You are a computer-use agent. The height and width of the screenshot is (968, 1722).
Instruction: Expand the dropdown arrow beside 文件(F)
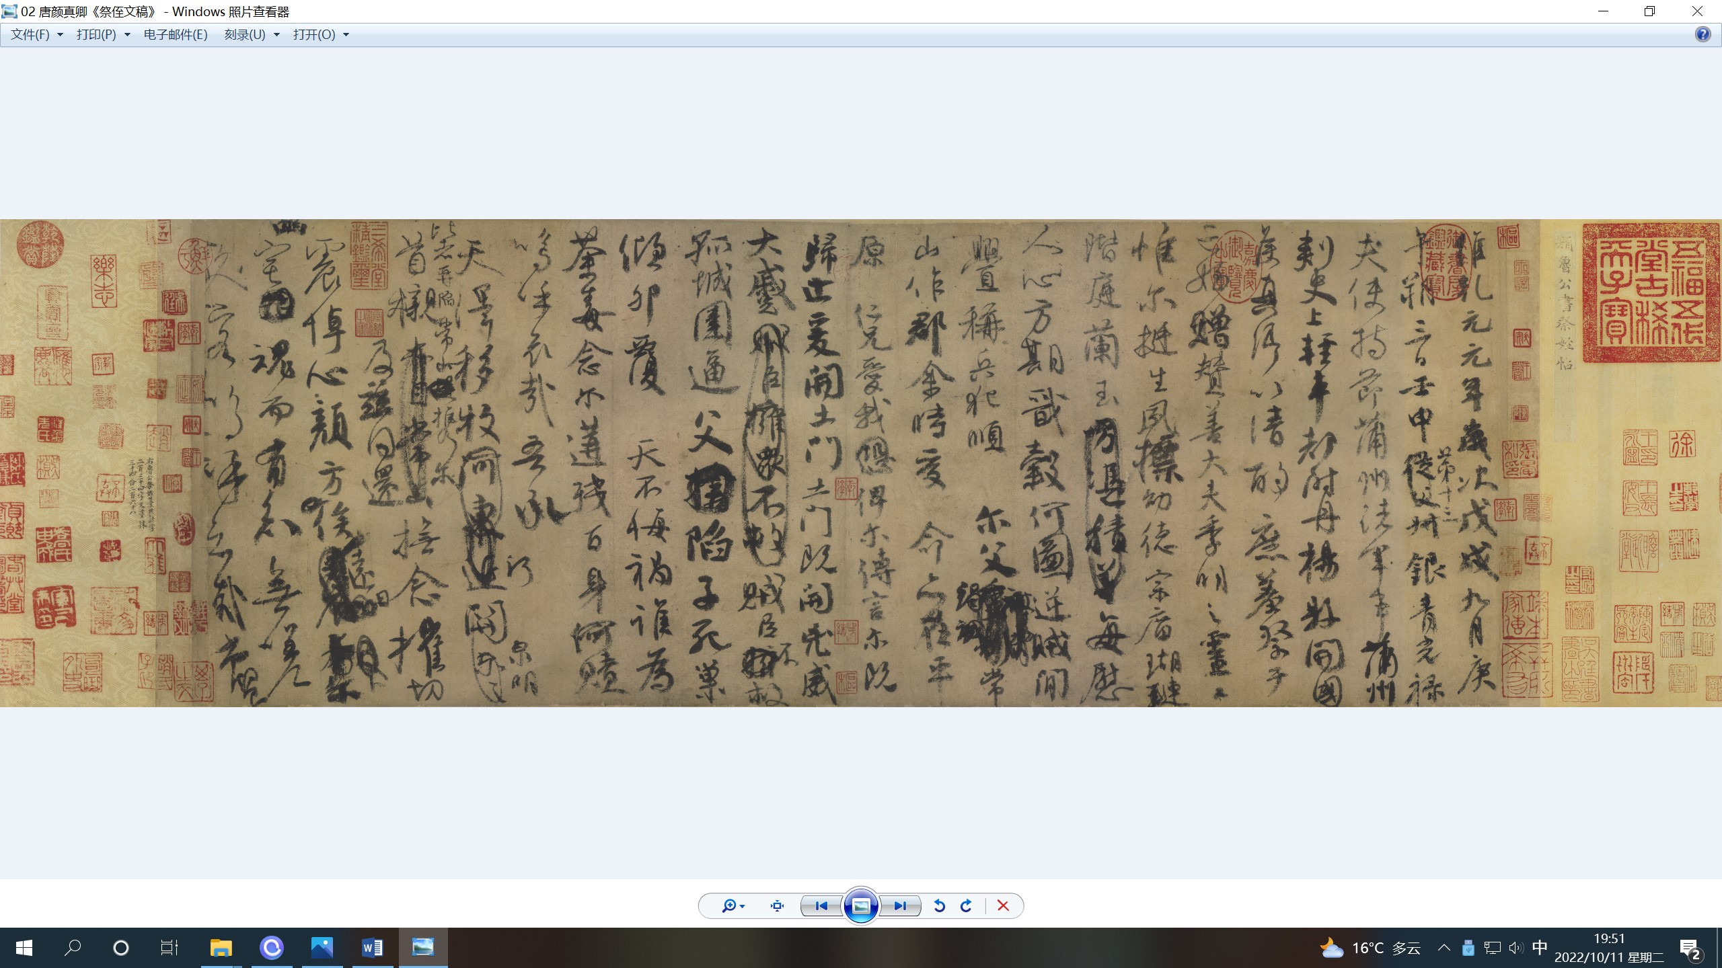click(x=60, y=35)
